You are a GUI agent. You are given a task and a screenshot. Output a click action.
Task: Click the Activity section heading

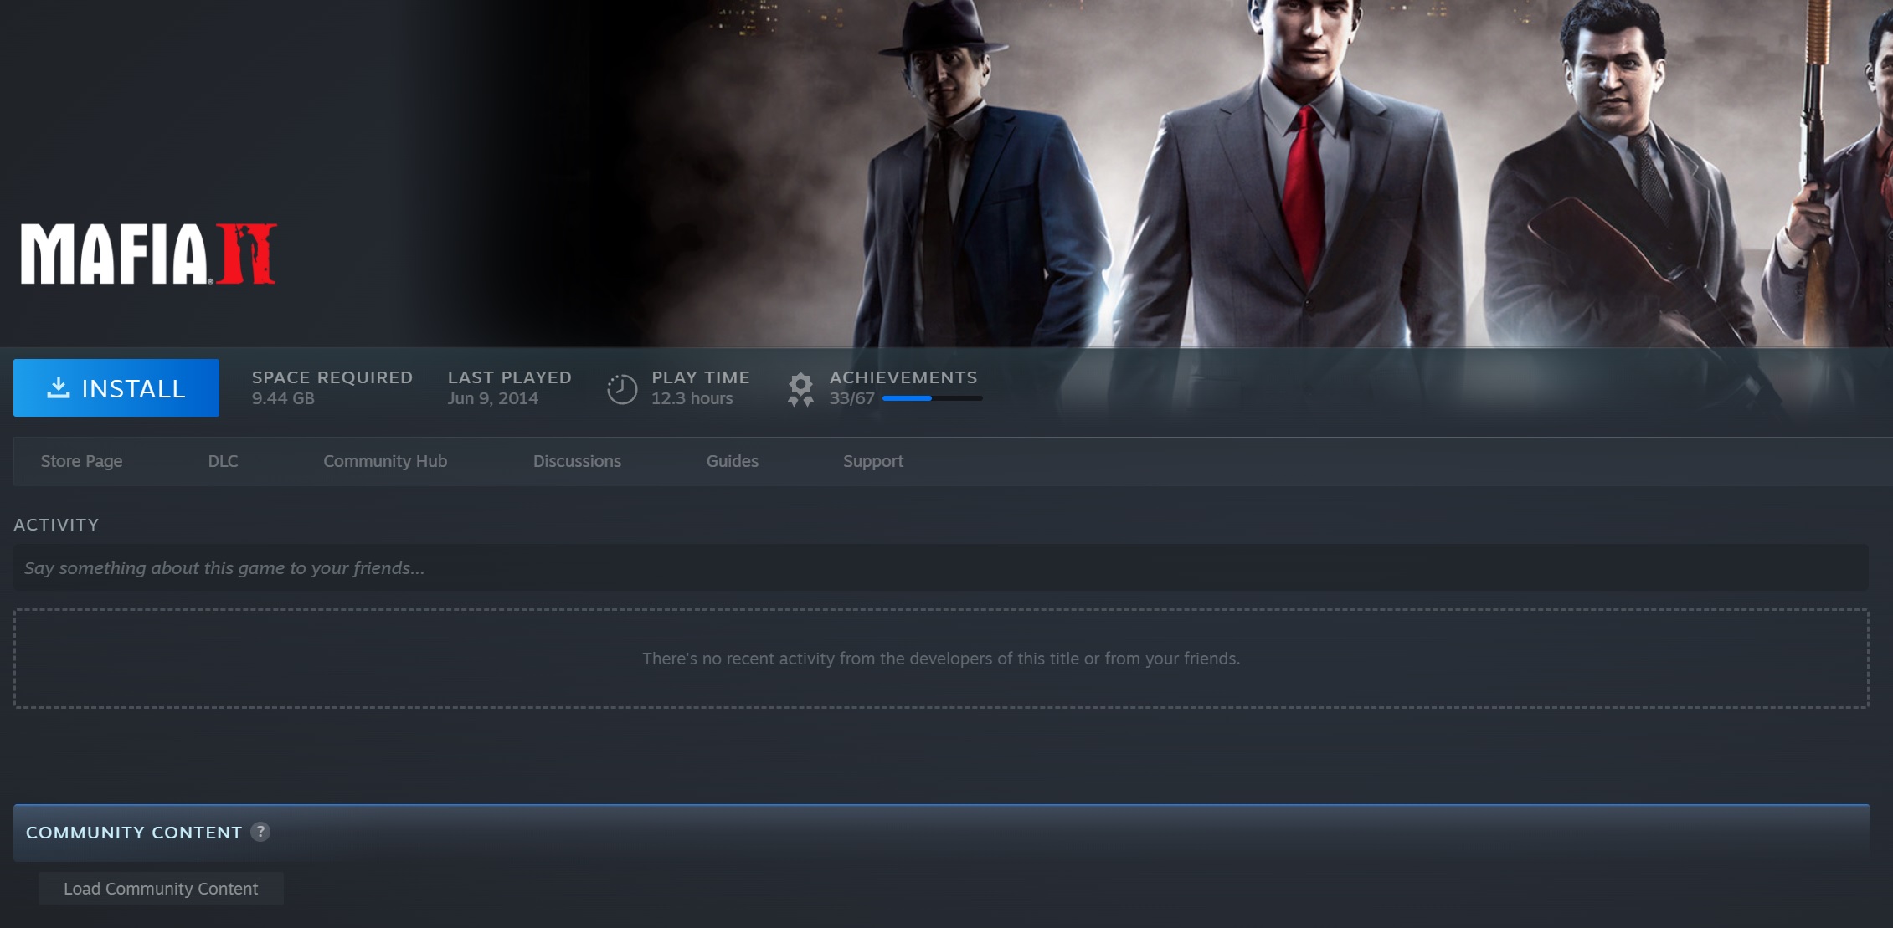(x=56, y=525)
